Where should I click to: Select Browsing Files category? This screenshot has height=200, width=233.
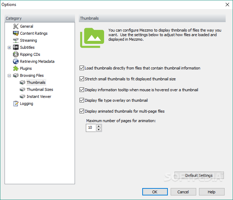tap(32, 75)
